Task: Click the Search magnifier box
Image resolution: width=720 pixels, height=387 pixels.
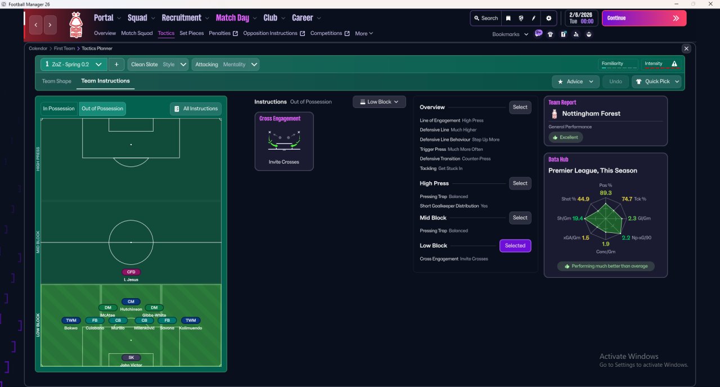Action: pos(486,18)
